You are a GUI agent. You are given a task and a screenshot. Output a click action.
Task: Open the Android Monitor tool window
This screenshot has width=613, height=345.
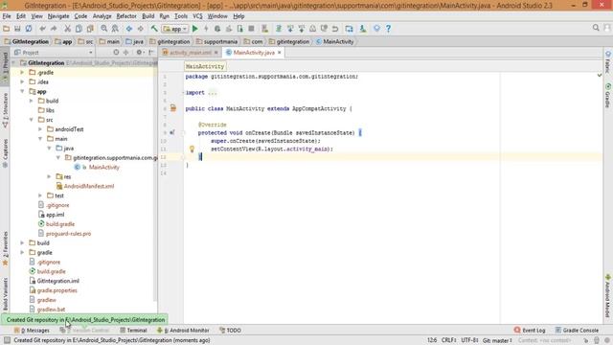183,330
